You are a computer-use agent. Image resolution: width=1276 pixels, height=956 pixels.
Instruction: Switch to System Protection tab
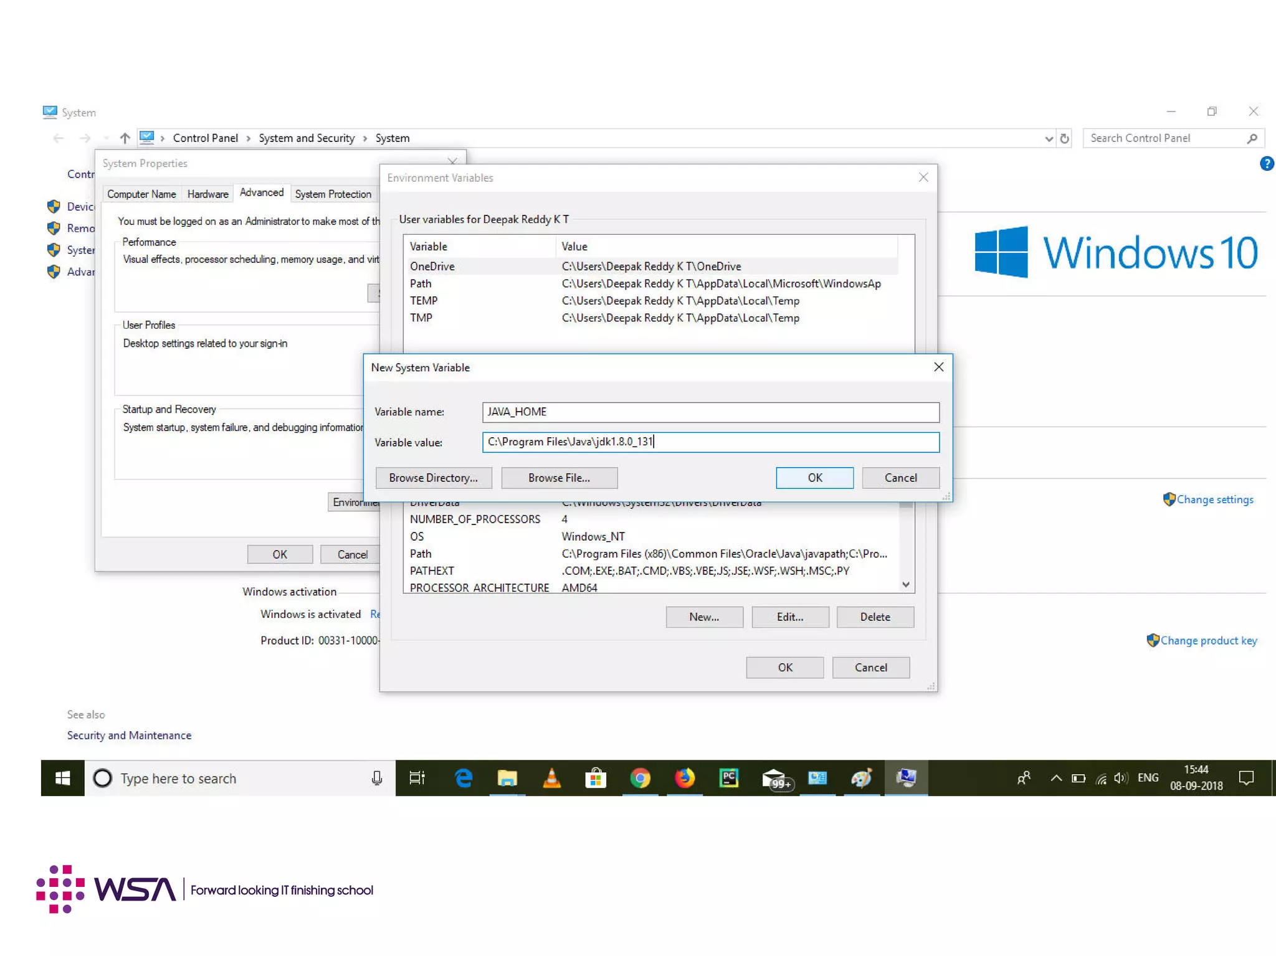click(x=333, y=194)
